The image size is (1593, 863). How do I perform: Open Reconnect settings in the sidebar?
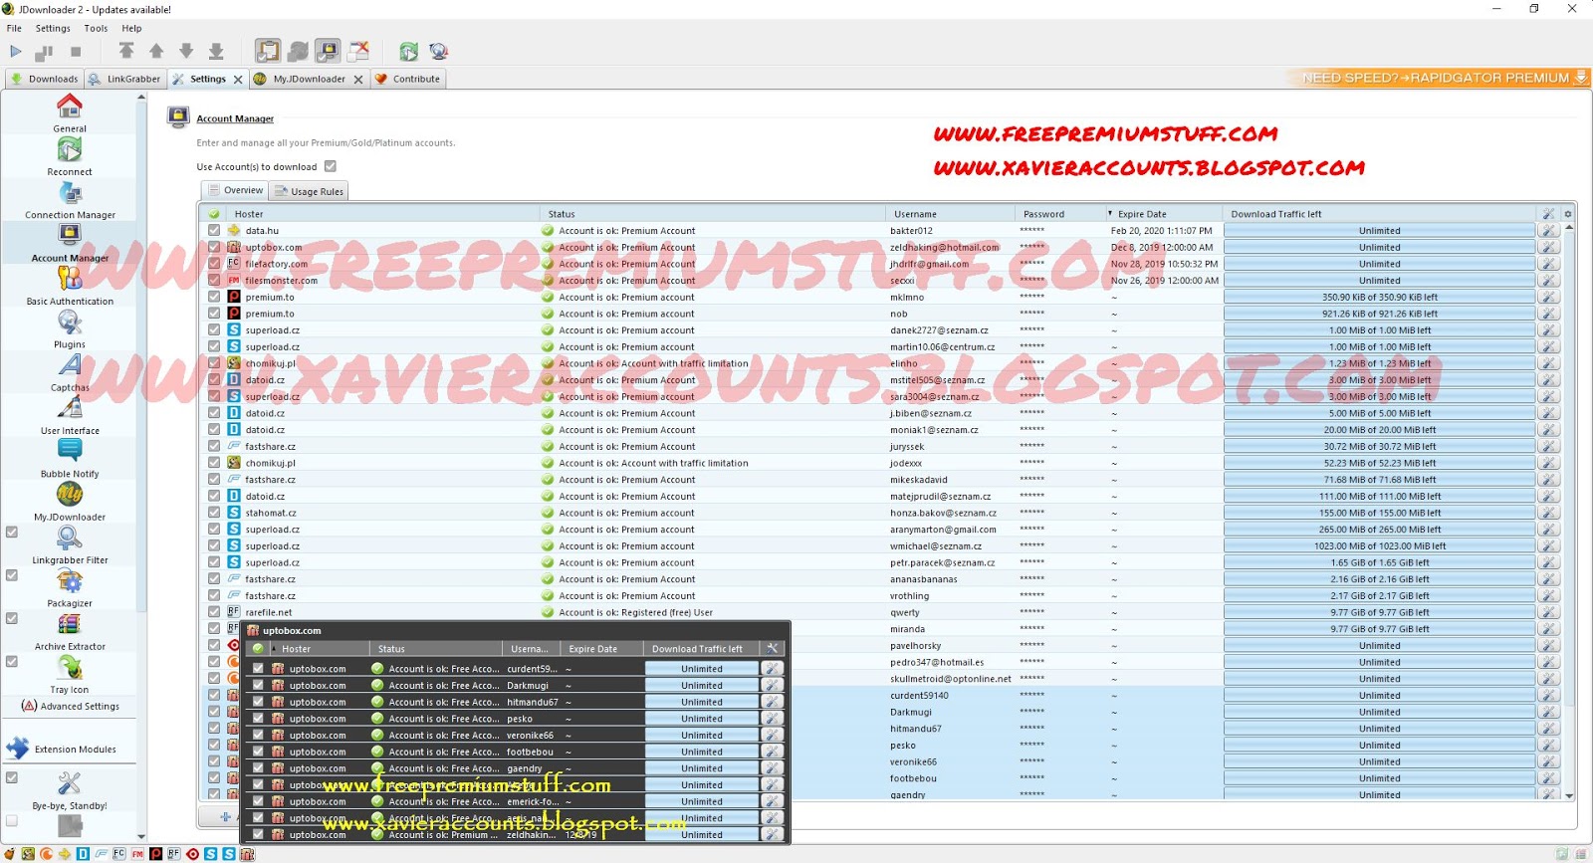click(x=70, y=157)
